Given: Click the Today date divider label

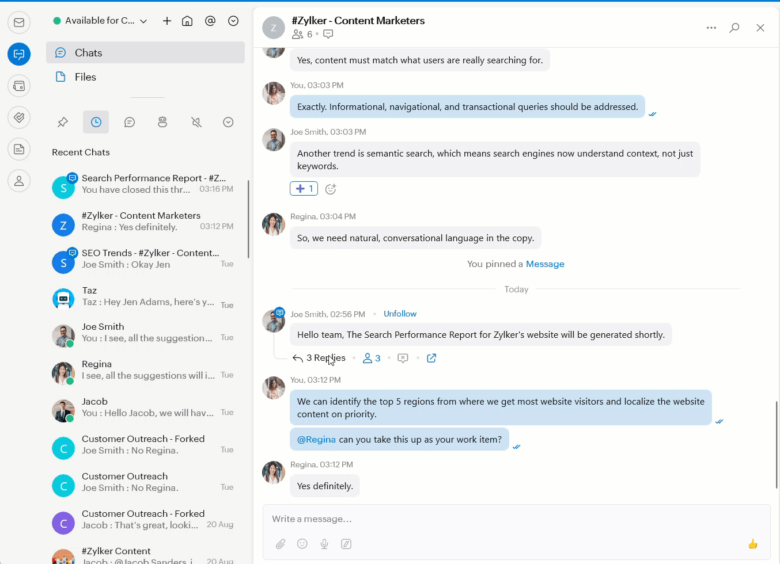Looking at the screenshot, I should tap(516, 289).
